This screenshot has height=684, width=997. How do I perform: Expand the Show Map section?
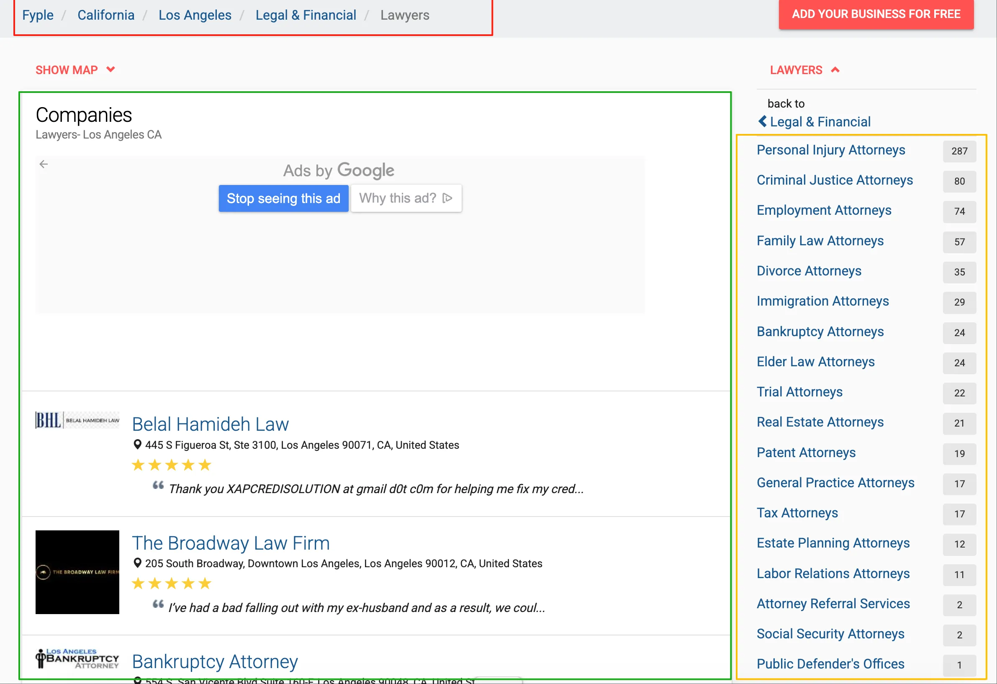click(75, 70)
